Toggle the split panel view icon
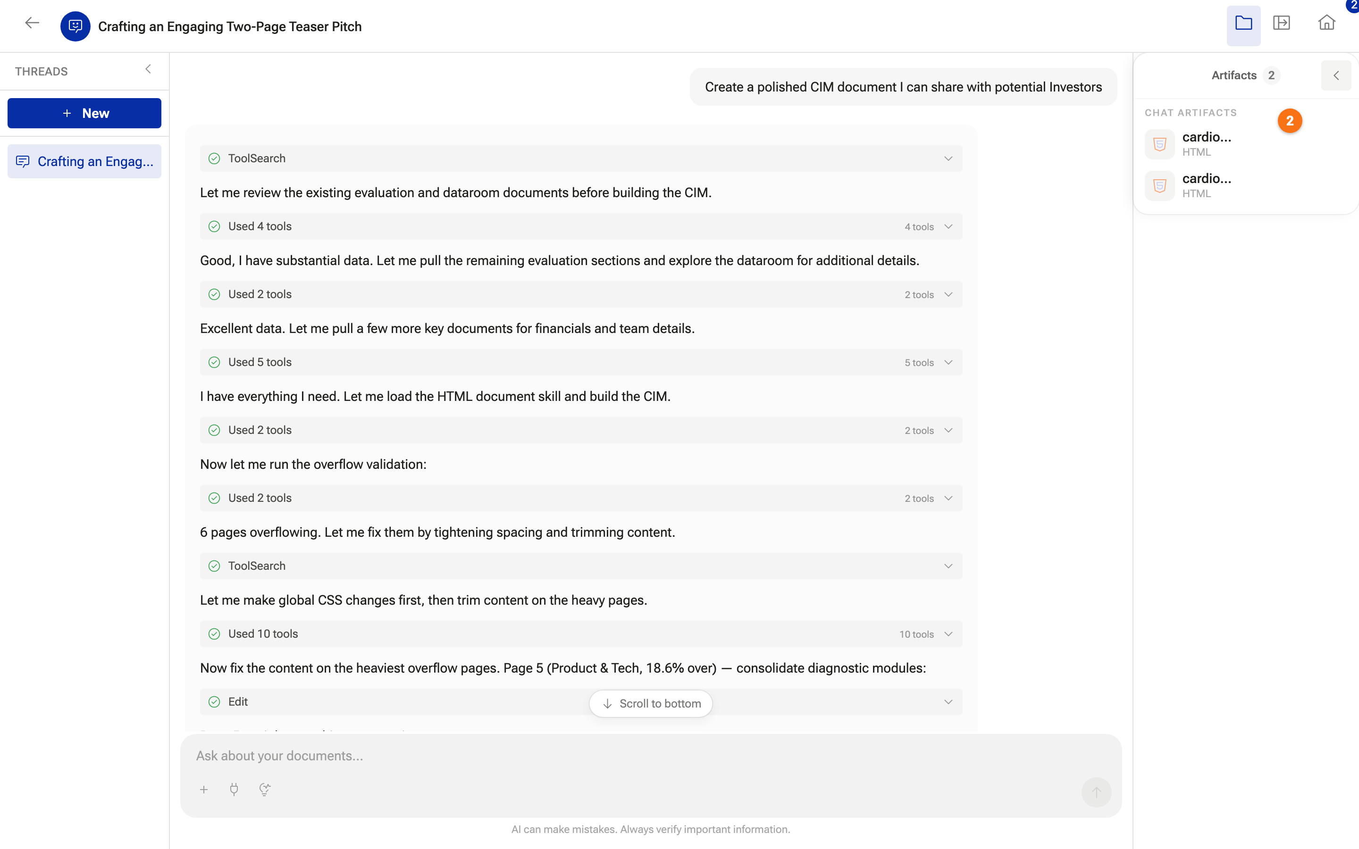 (x=1282, y=23)
